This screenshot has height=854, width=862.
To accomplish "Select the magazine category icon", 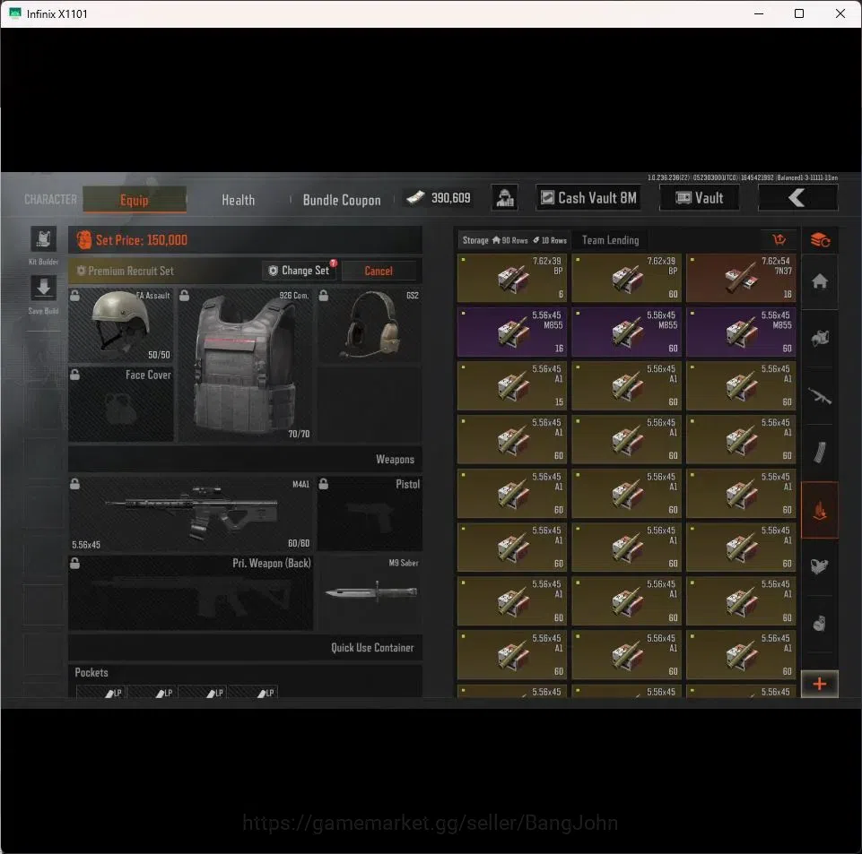I will [x=820, y=453].
